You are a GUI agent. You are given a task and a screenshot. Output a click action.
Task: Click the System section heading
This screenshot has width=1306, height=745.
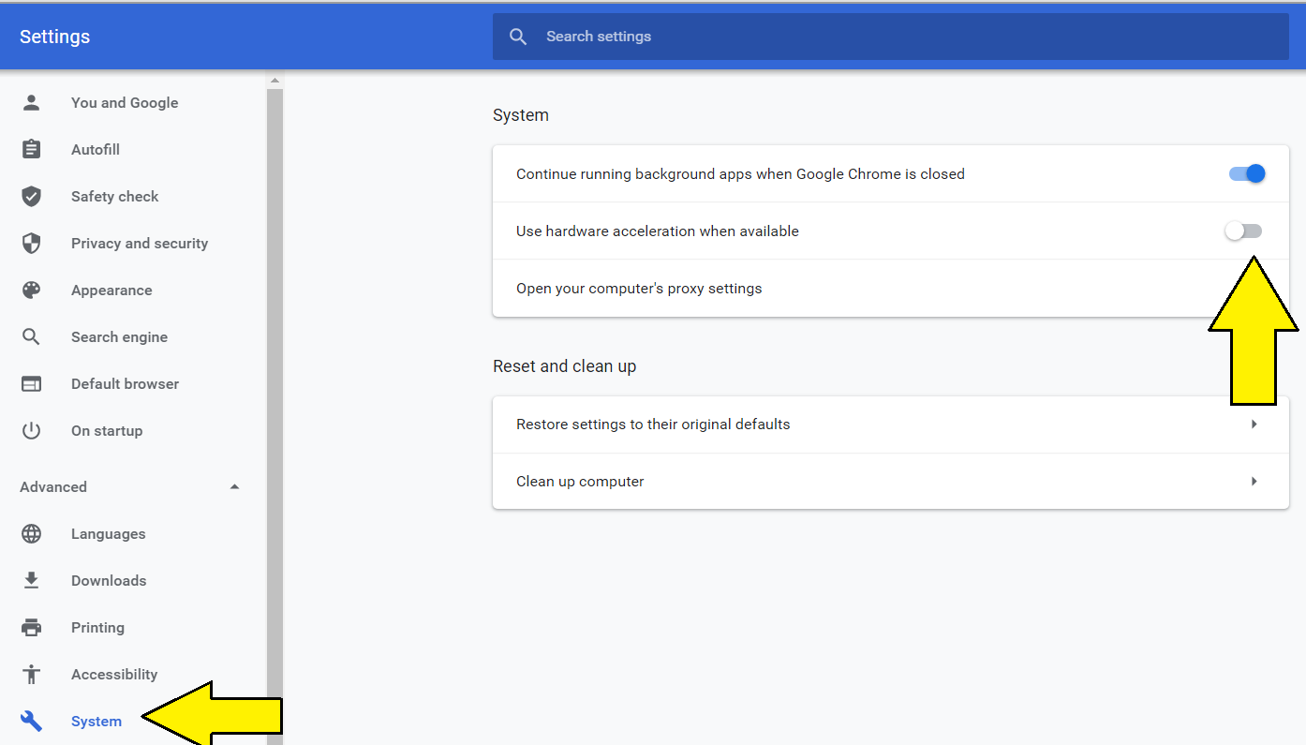point(521,115)
